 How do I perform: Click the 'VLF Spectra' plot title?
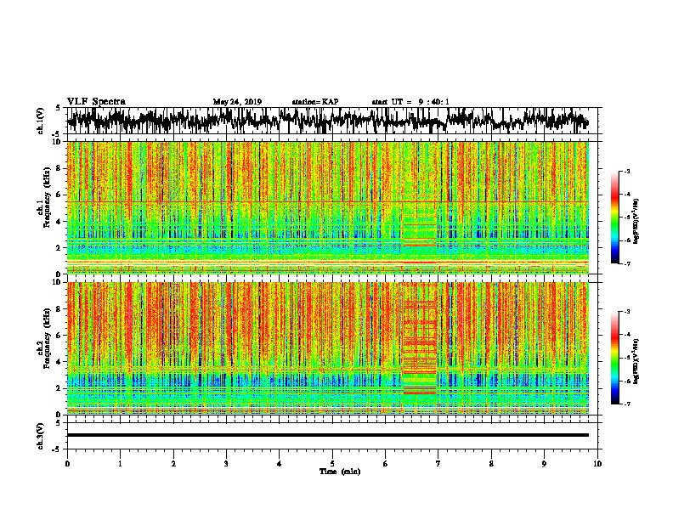coord(96,102)
